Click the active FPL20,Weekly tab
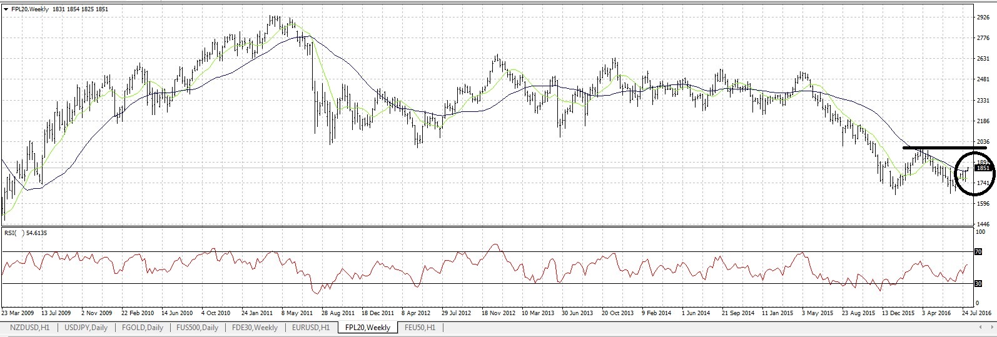Viewport: 997px width, 337px height. pyautogui.click(x=367, y=327)
